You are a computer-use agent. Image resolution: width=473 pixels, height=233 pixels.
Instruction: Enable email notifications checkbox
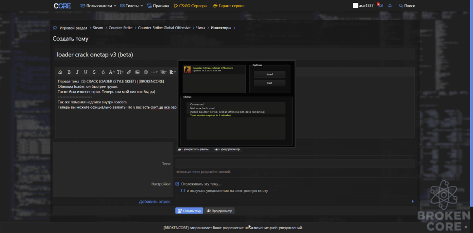[183, 190]
